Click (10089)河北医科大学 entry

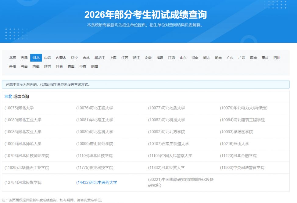pos(95,132)
